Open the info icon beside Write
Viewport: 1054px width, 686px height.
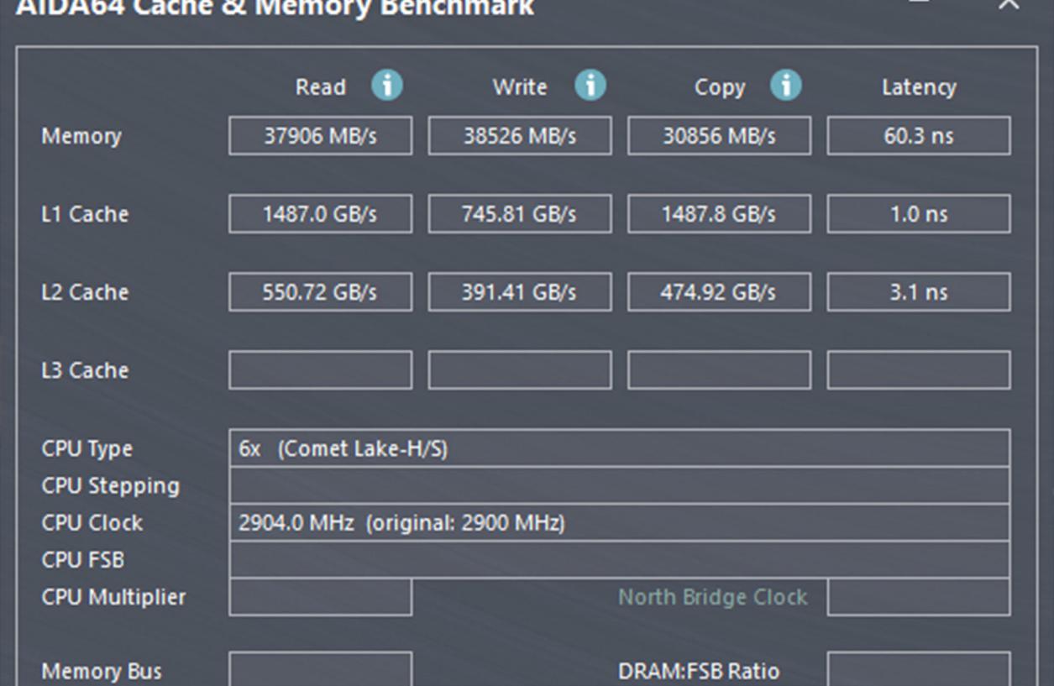[x=590, y=86]
